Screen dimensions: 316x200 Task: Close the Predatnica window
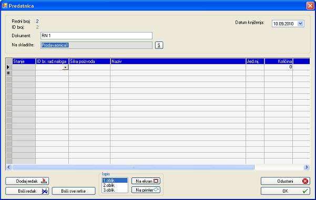(x=310, y=6)
